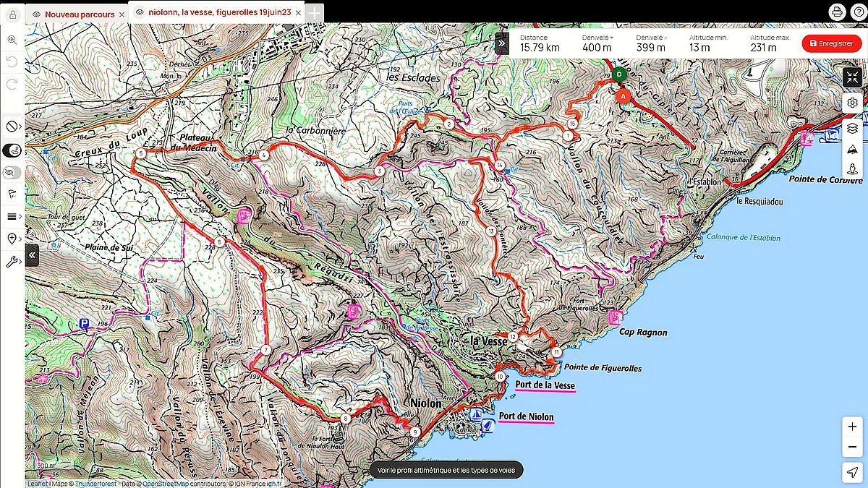
Task: Click waypoint 8 near Niolon
Action: [x=346, y=418]
